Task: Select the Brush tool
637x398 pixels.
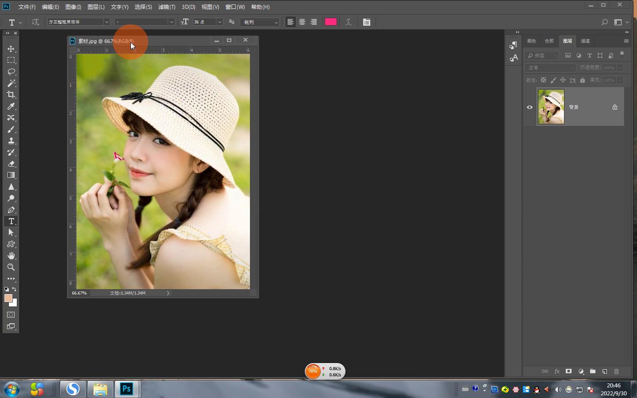Action: point(11,129)
